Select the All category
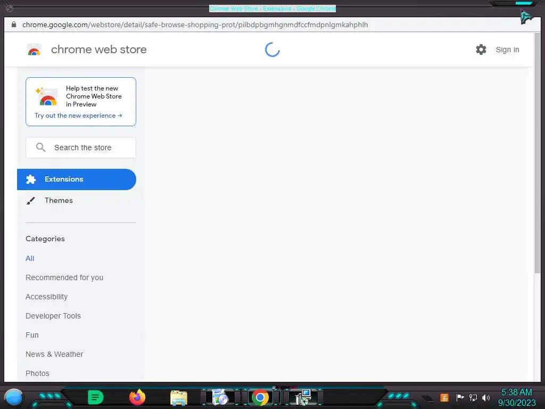 (x=30, y=258)
